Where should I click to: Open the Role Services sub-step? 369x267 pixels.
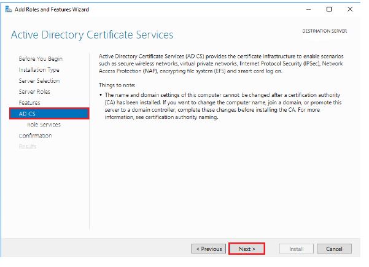point(44,125)
